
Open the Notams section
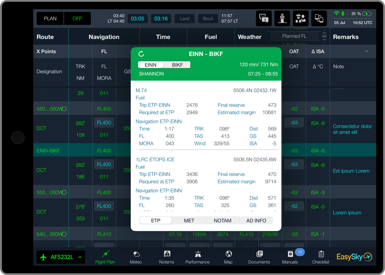coord(167,257)
